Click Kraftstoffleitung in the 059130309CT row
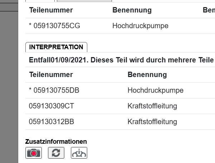 pos(152,106)
